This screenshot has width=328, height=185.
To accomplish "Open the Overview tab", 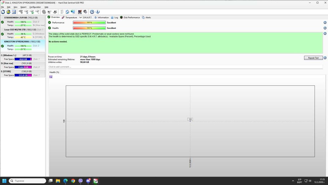I will pyautogui.click(x=54, y=17).
